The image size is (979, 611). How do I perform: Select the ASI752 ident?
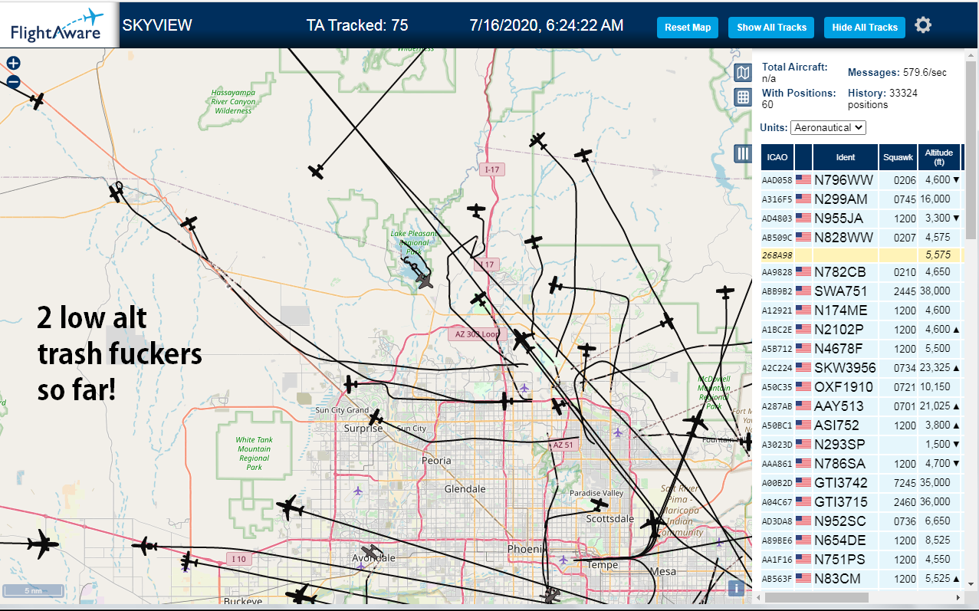coord(836,425)
